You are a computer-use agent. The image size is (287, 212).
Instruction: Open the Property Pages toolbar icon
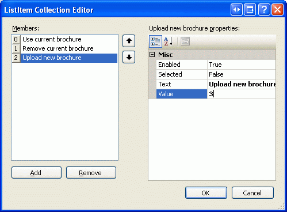tap(185, 41)
